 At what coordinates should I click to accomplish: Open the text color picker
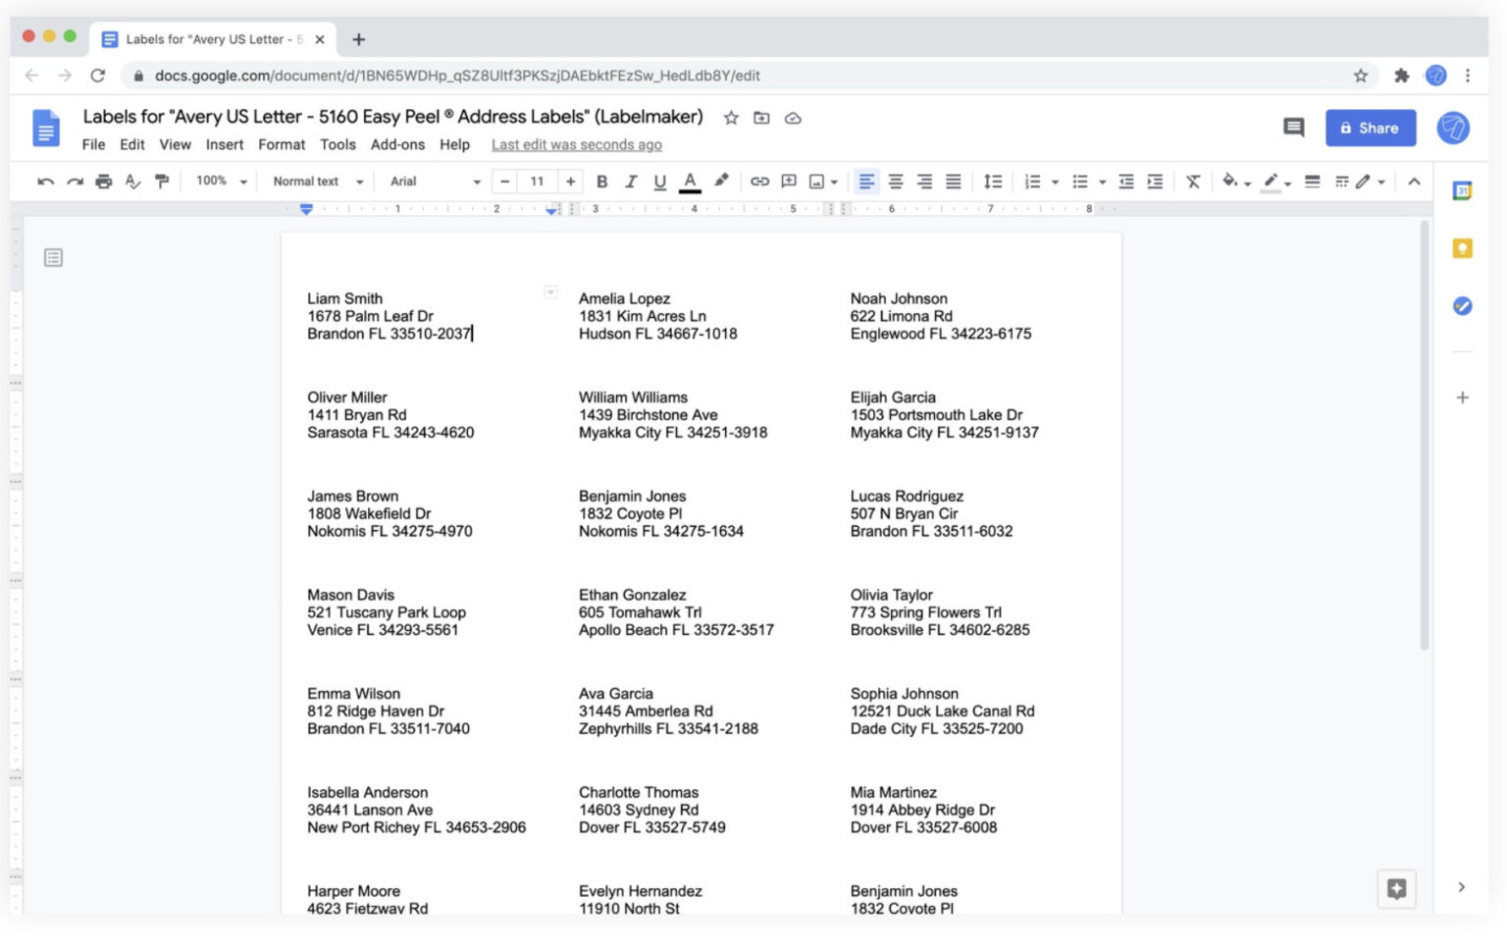pyautogui.click(x=691, y=182)
